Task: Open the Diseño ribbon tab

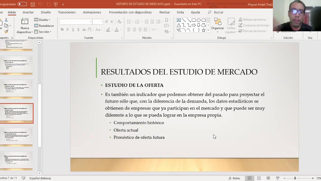Action: (x=46, y=12)
